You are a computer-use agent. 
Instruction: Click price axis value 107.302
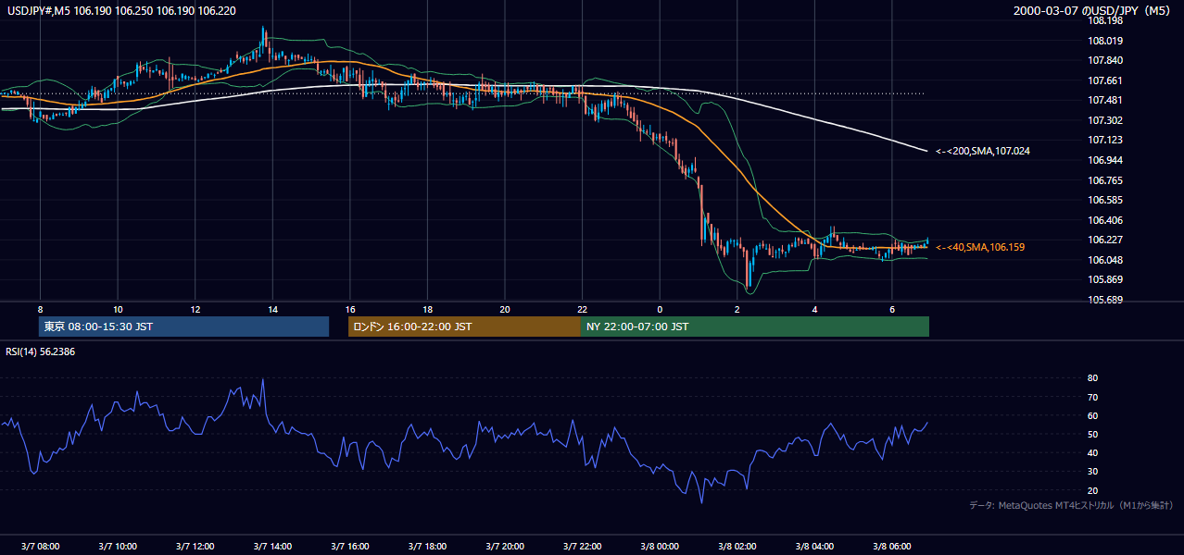[x=1106, y=120]
